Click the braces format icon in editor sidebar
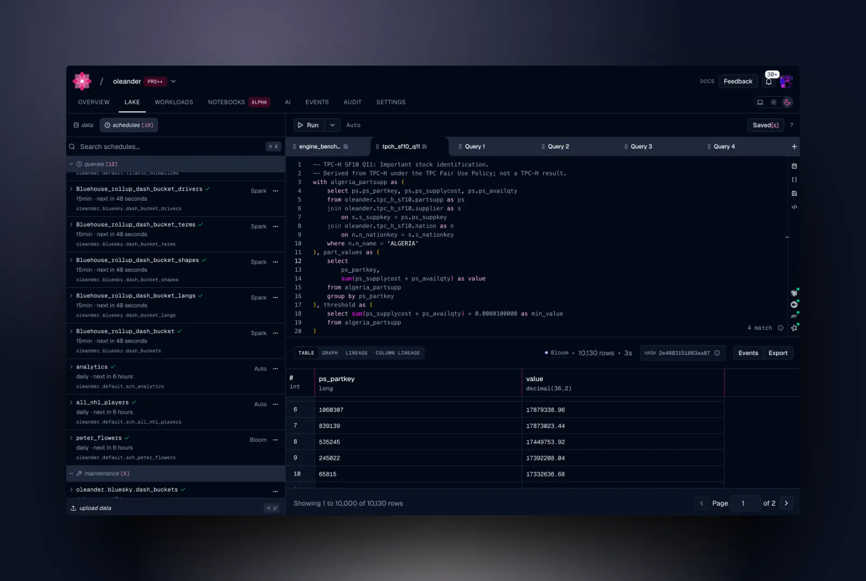The image size is (866, 581). [x=794, y=180]
